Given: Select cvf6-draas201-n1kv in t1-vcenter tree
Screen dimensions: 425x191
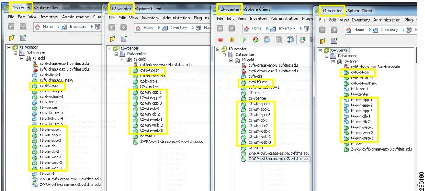Looking at the screenshot, I should [x=57, y=80].
